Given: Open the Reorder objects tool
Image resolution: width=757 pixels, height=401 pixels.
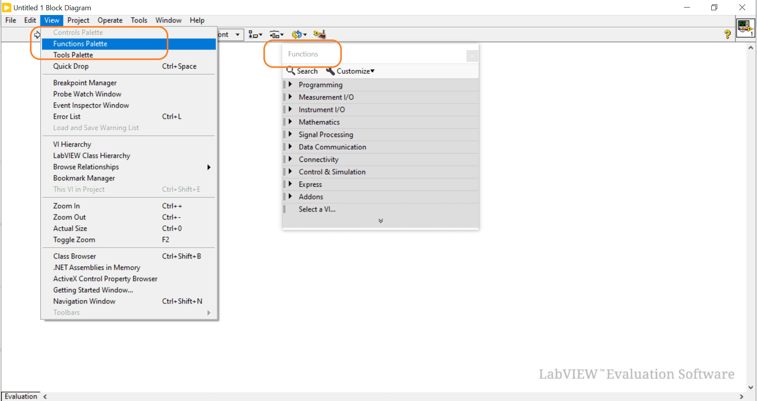Looking at the screenshot, I should pyautogui.click(x=299, y=35).
